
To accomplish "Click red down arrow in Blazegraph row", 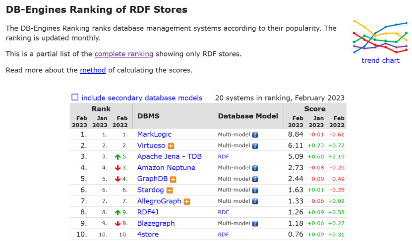I will [118, 224].
